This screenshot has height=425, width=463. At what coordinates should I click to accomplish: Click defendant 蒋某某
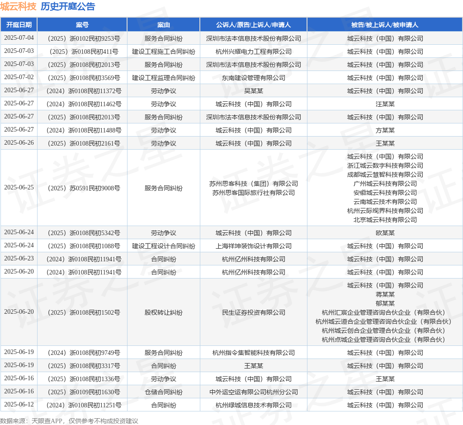(x=385, y=294)
